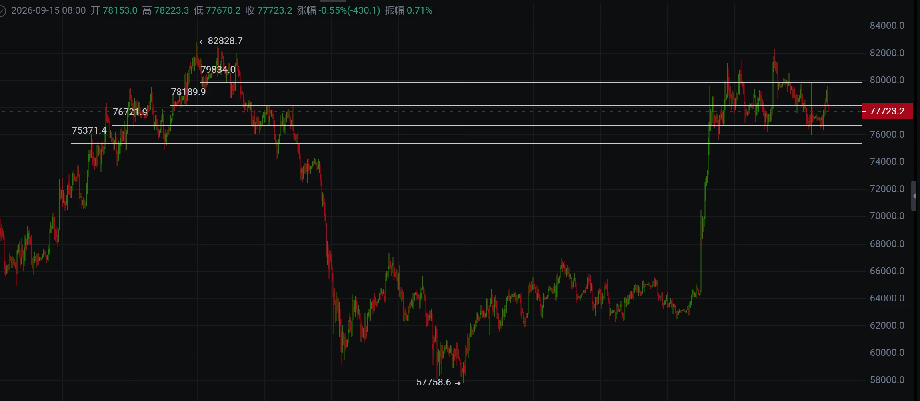Click the 84000.0 price axis label
The image size is (920, 401).
pos(887,26)
